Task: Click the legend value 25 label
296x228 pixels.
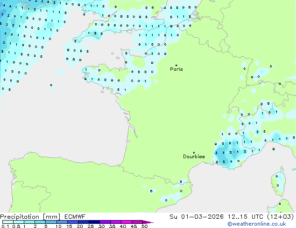Action: click(x=91, y=226)
